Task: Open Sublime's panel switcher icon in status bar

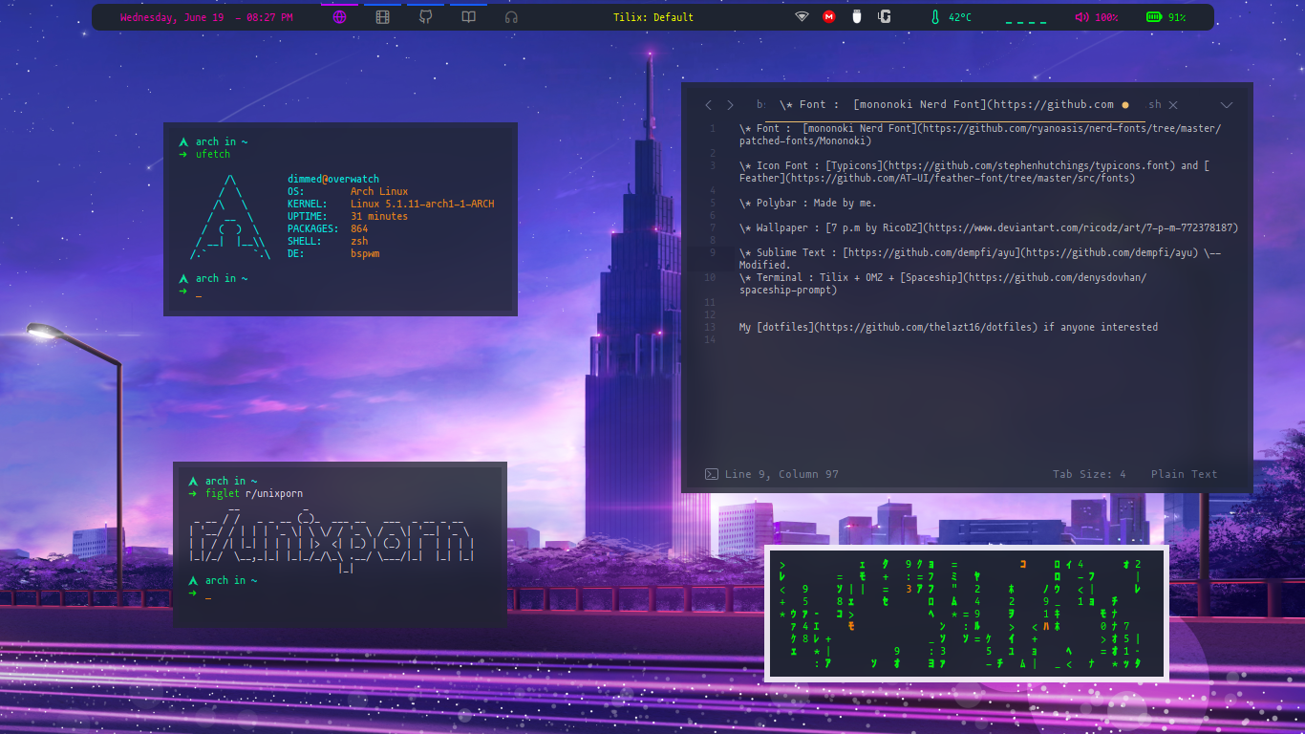Action: point(711,474)
